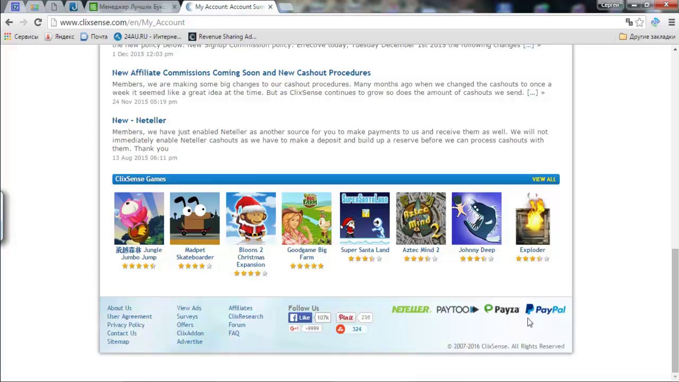Screen dimensions: 679x382
Task: Open the Яндекс bookmark
Action: (59, 37)
